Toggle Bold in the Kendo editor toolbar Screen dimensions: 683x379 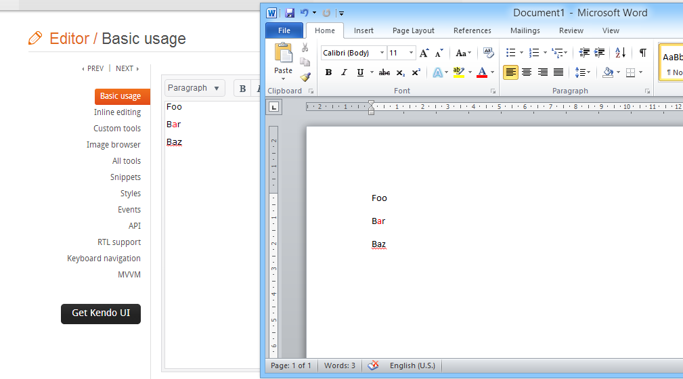click(x=242, y=89)
